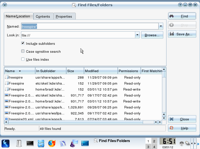Click usr/share/wallpa... subfolder cell
Viewport: 200px width, 149px height.
(x=50, y=113)
